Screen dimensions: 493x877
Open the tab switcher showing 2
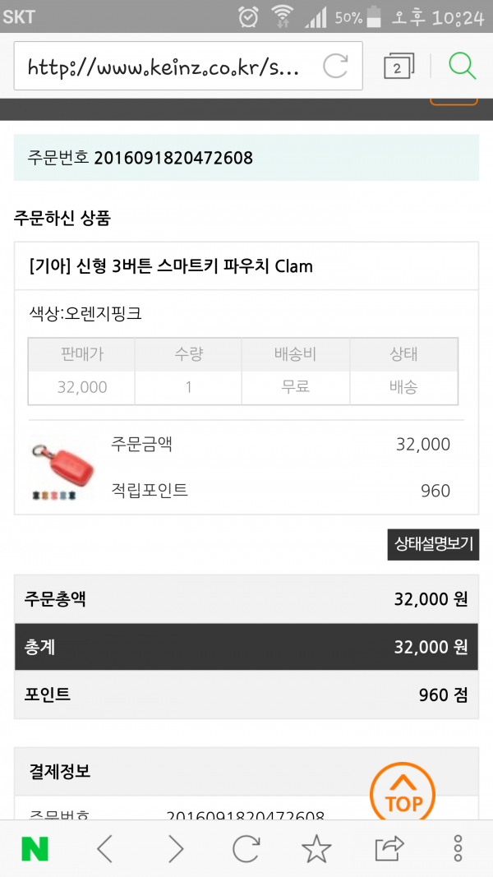tap(399, 67)
